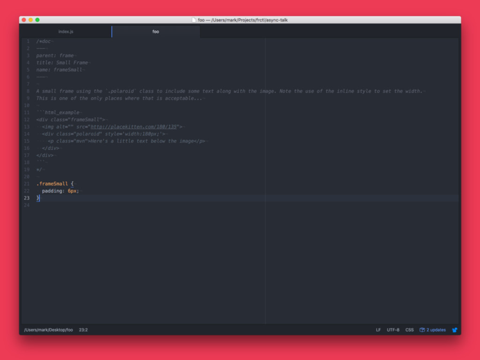The width and height of the screenshot is (480, 360).
Task: Click "Here's a little text below" paragraph
Action: [127, 141]
